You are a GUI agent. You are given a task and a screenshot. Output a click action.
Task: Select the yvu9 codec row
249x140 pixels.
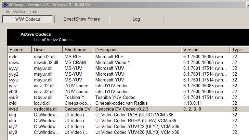click(128, 98)
